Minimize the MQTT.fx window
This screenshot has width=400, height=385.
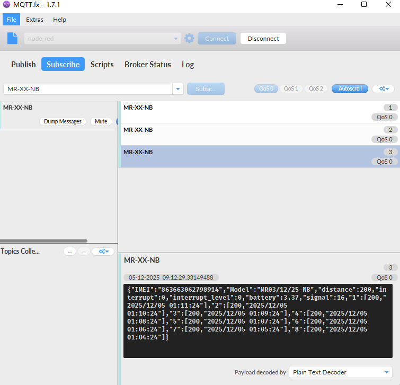point(340,5)
